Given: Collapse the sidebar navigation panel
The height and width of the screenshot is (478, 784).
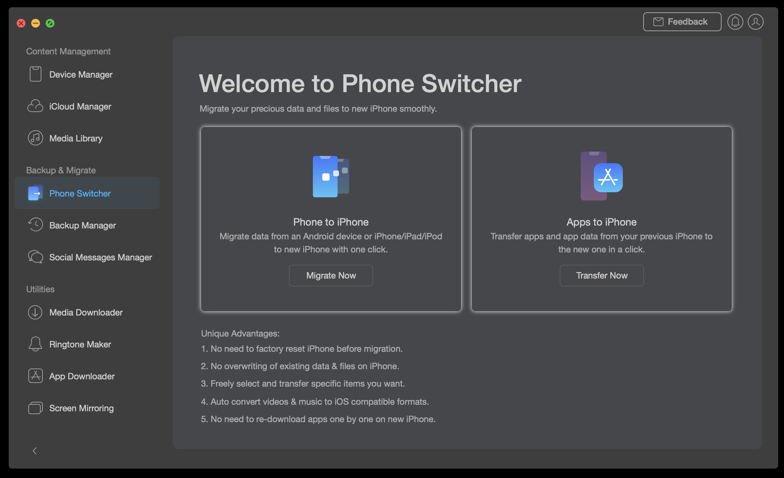Looking at the screenshot, I should [35, 450].
